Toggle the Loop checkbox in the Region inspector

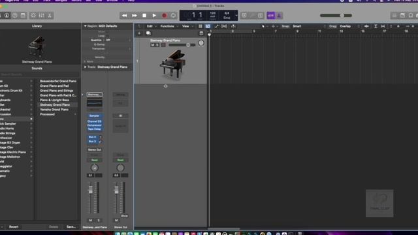tap(107, 36)
